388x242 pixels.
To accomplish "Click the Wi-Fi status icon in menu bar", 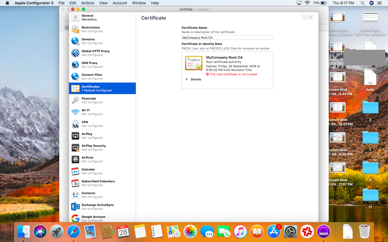I will [x=307, y=3].
